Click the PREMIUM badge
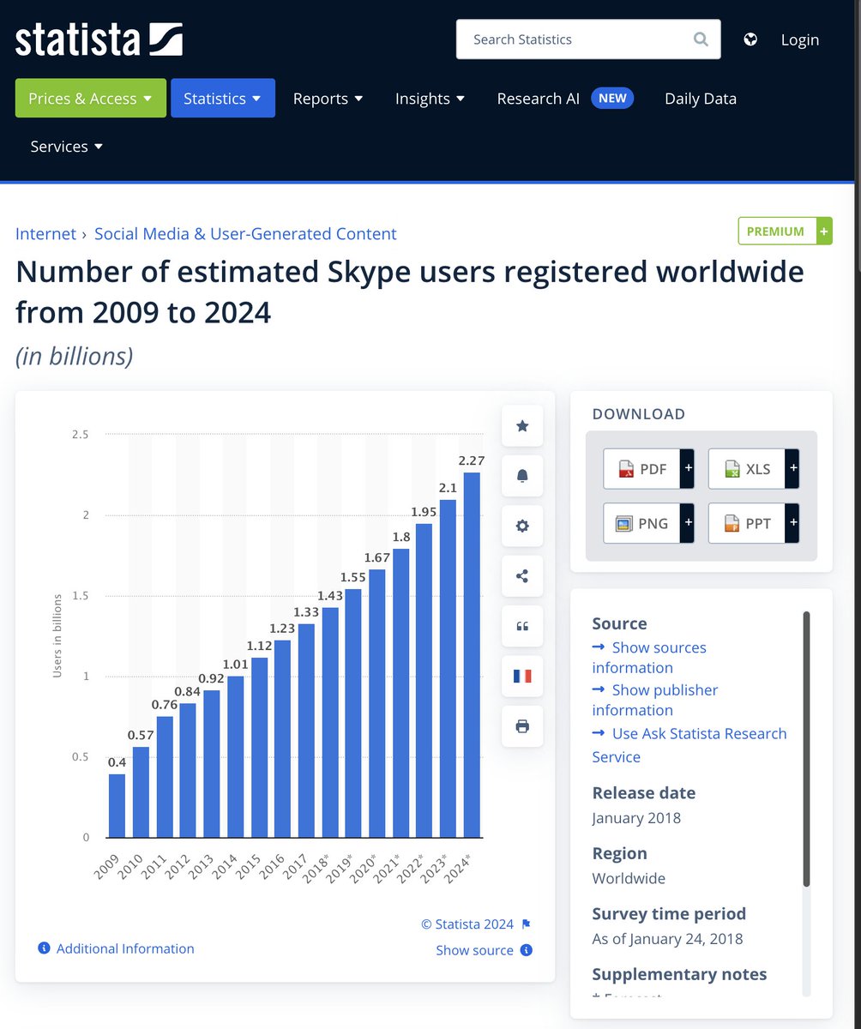The height and width of the screenshot is (1029, 861). [x=776, y=232]
